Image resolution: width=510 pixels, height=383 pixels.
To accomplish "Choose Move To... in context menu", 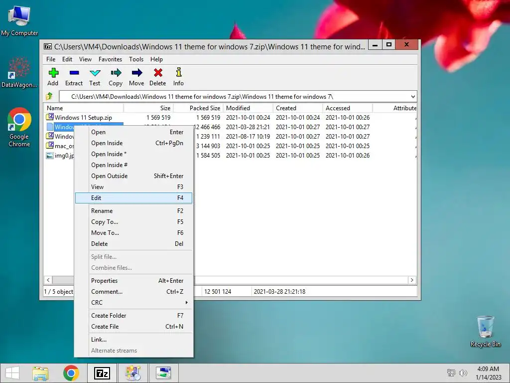I will point(133,233).
